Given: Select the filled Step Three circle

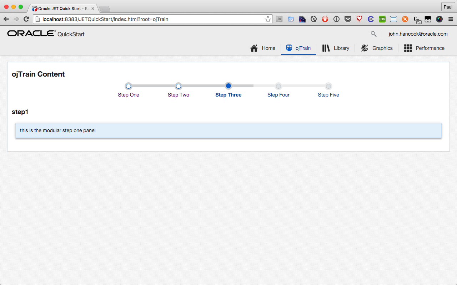Looking at the screenshot, I should coord(228,86).
